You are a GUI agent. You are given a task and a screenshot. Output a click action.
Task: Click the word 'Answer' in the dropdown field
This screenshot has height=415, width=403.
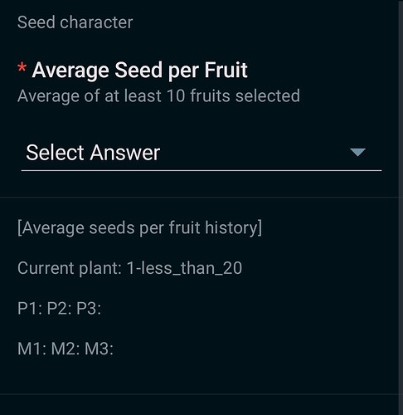coord(125,153)
